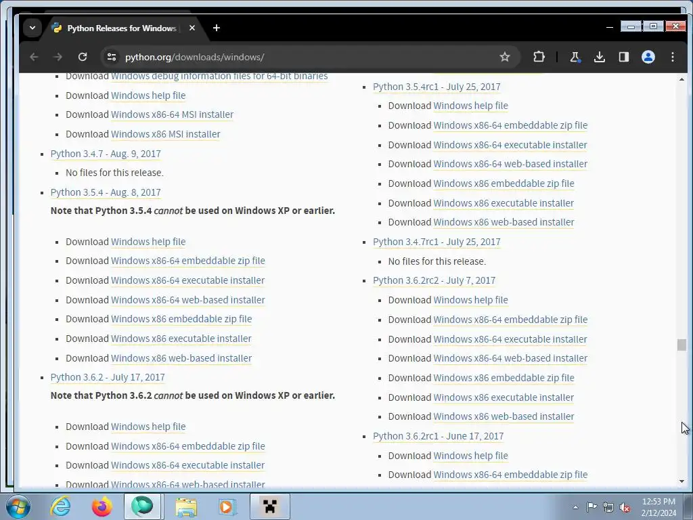Click the Show desktop strip
The image size is (693, 520).
click(x=688, y=506)
